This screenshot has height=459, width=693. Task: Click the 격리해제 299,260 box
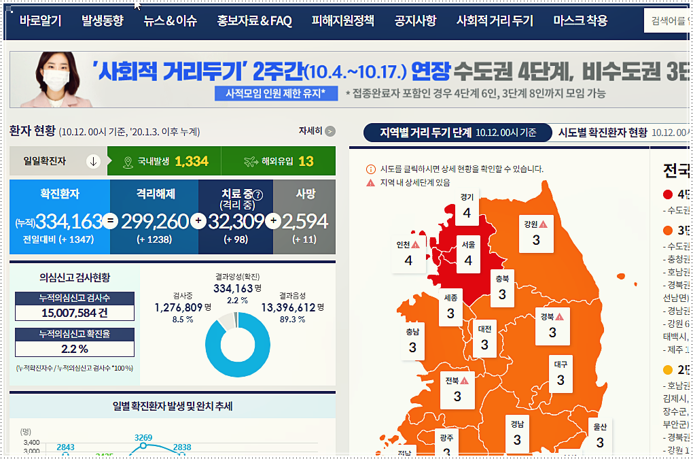pos(154,217)
